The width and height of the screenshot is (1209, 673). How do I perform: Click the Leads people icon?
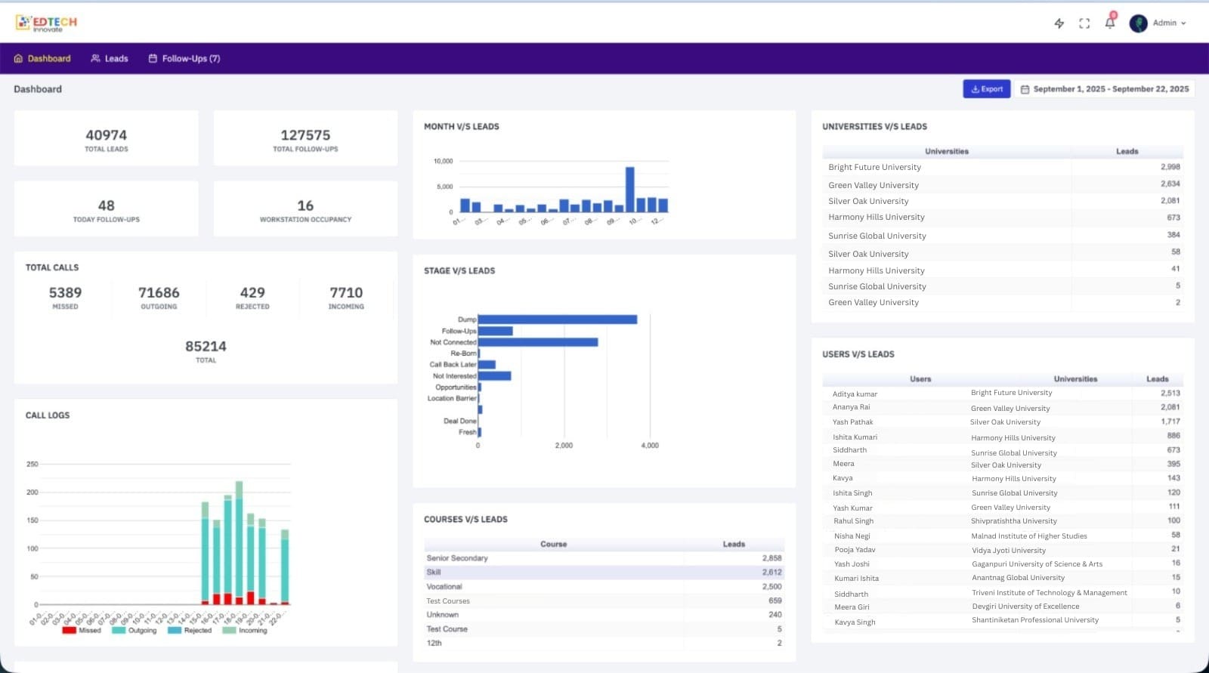coord(95,59)
